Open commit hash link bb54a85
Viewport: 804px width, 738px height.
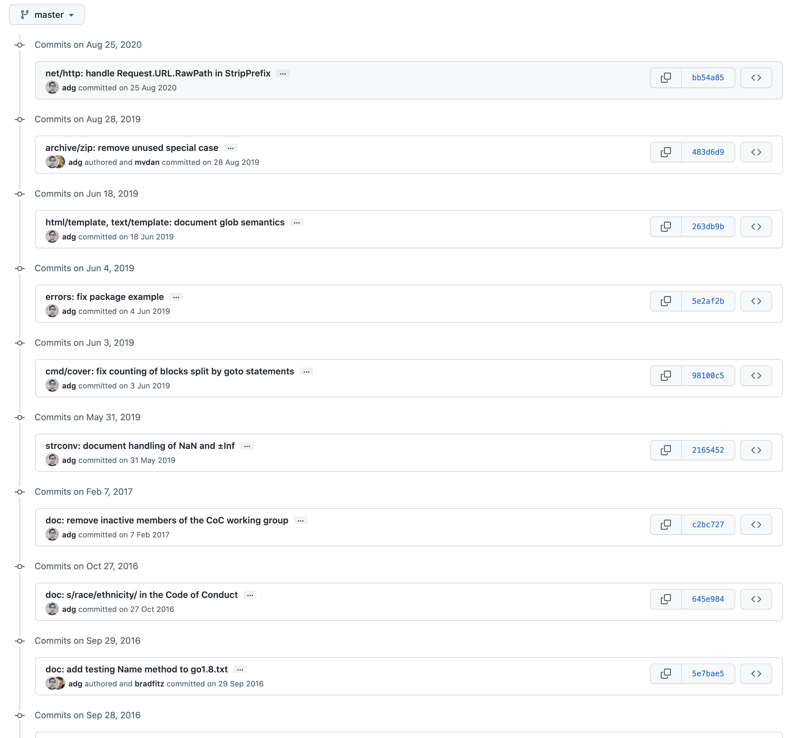[707, 77]
